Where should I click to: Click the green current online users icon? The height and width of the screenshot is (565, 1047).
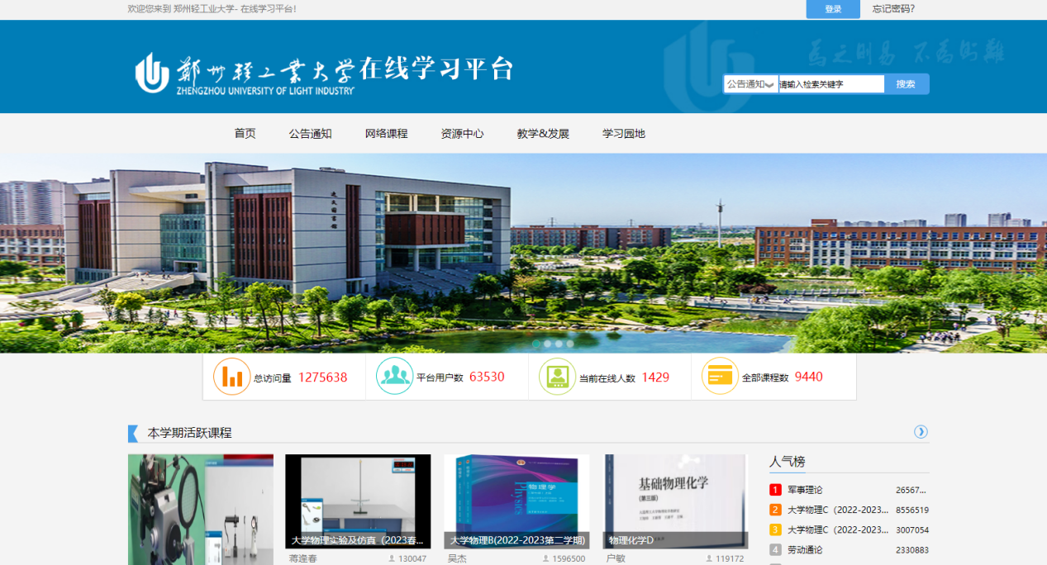pyautogui.click(x=557, y=377)
